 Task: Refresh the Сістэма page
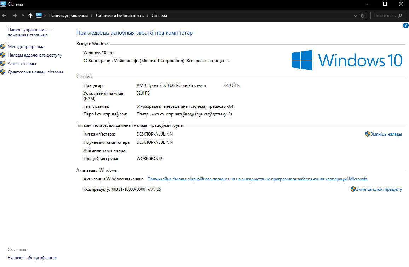pos(362,16)
